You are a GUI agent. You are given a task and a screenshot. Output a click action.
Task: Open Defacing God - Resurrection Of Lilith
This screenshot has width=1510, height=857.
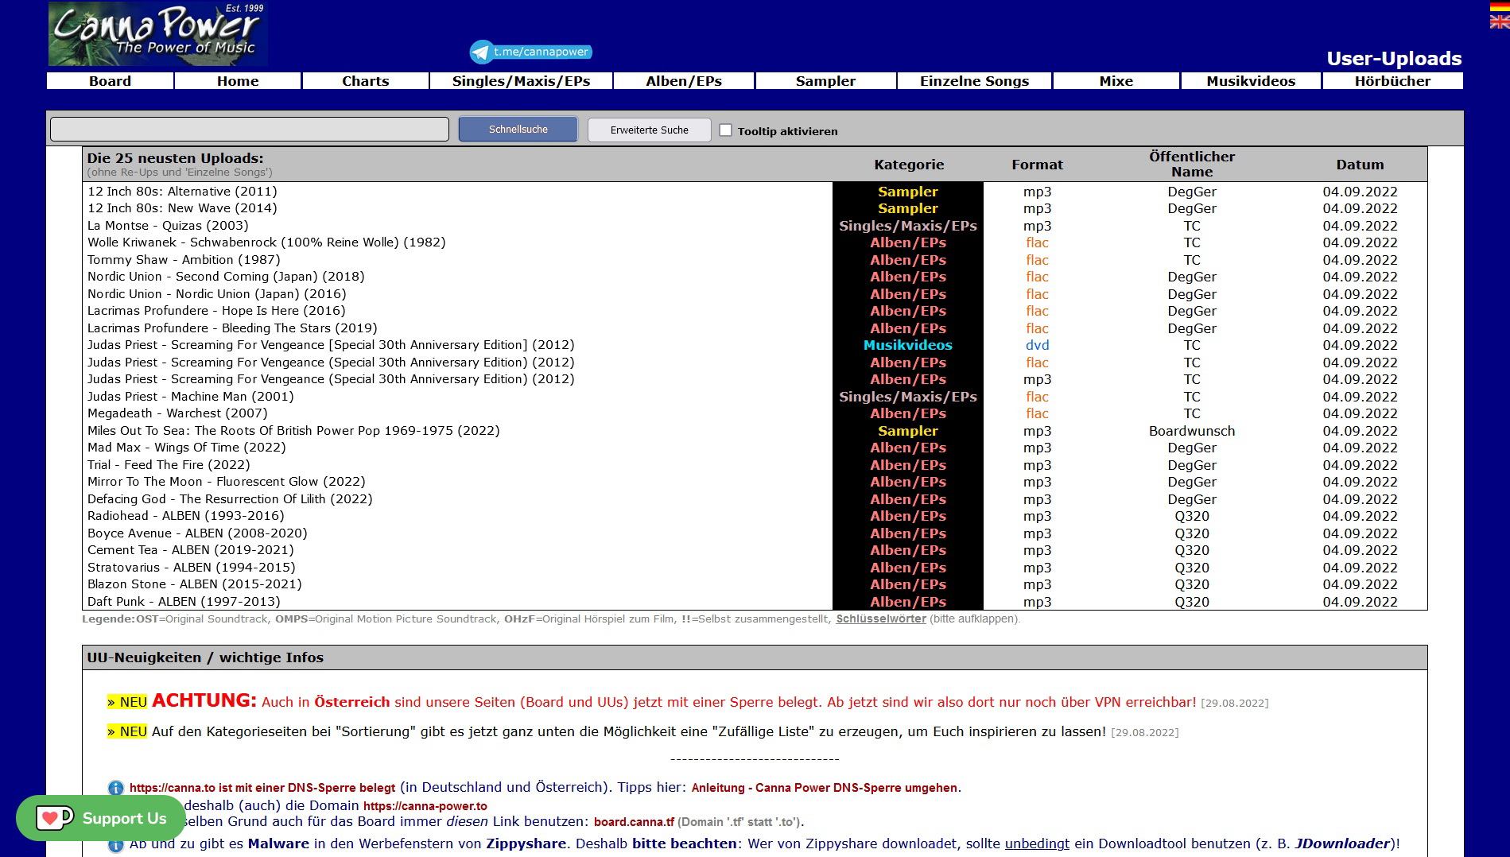coord(230,499)
